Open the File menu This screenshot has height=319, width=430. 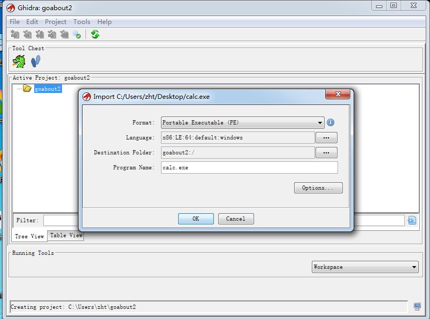pos(14,22)
